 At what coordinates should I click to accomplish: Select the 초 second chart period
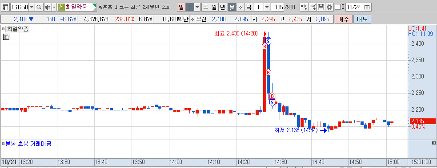click(240, 7)
